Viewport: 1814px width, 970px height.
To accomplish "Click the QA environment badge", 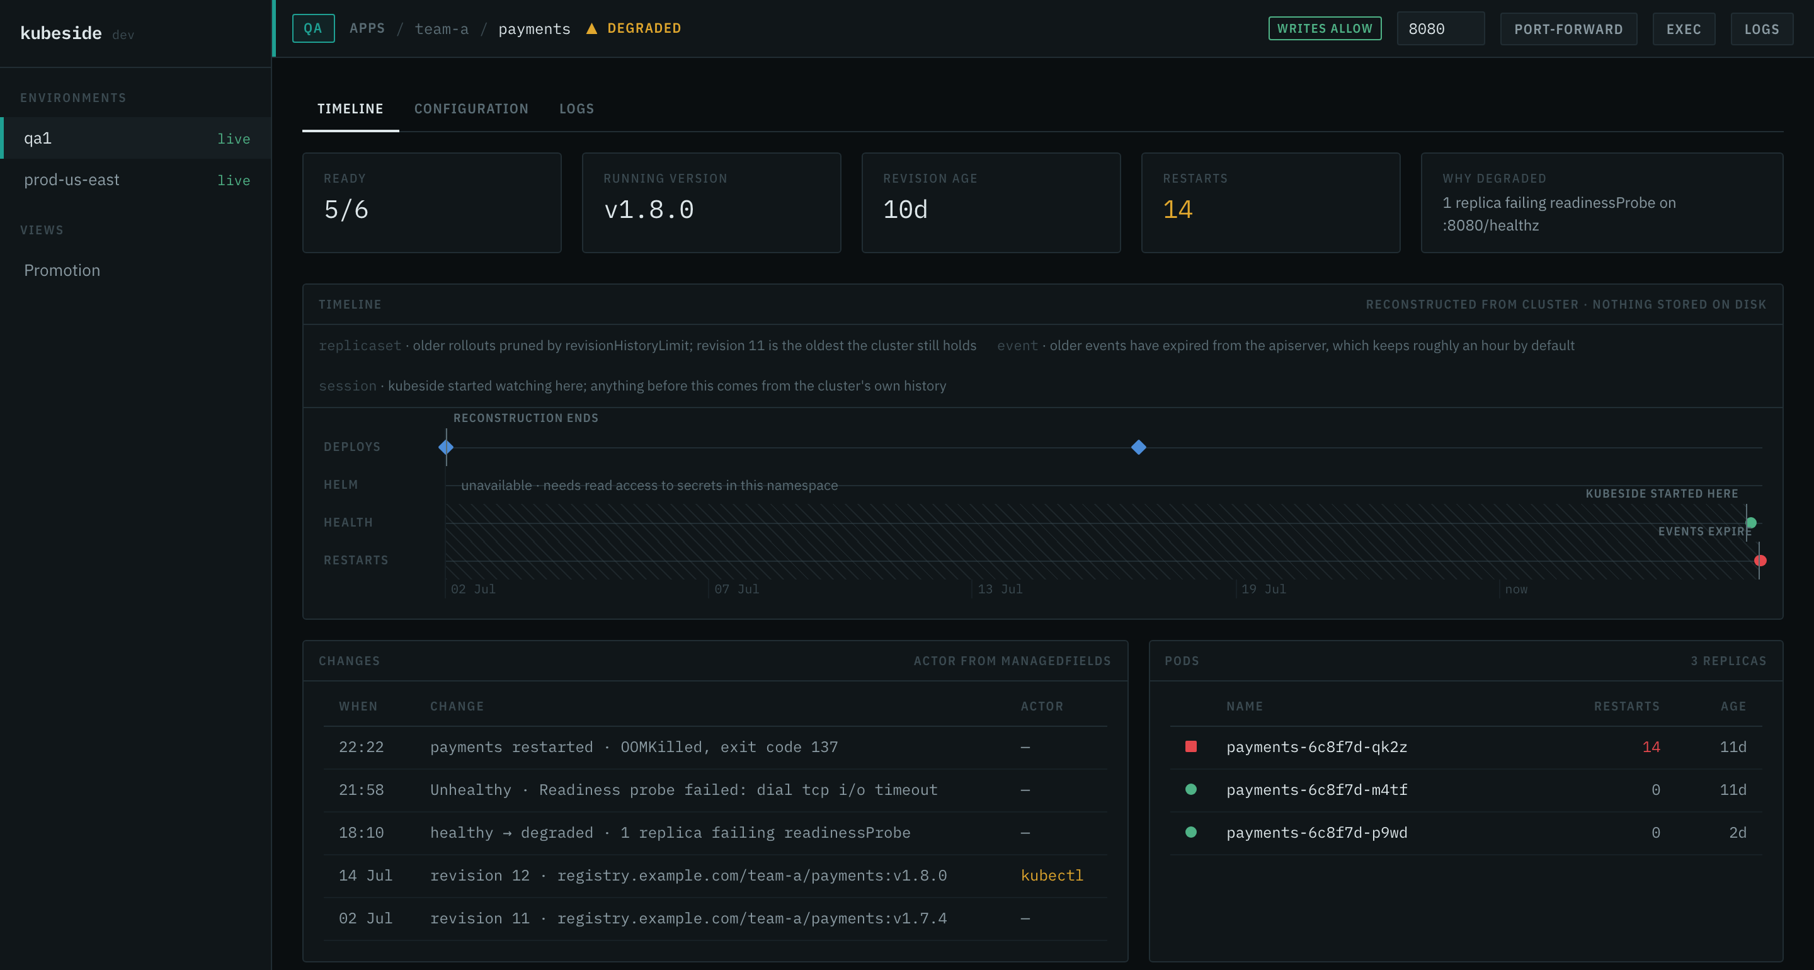I will pyautogui.click(x=314, y=28).
